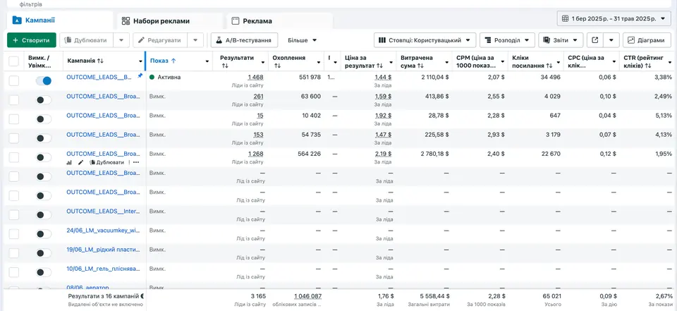Open the charts icon under the 1 268 results campaign
Viewport: 677px width, 311px height.
pos(69,162)
